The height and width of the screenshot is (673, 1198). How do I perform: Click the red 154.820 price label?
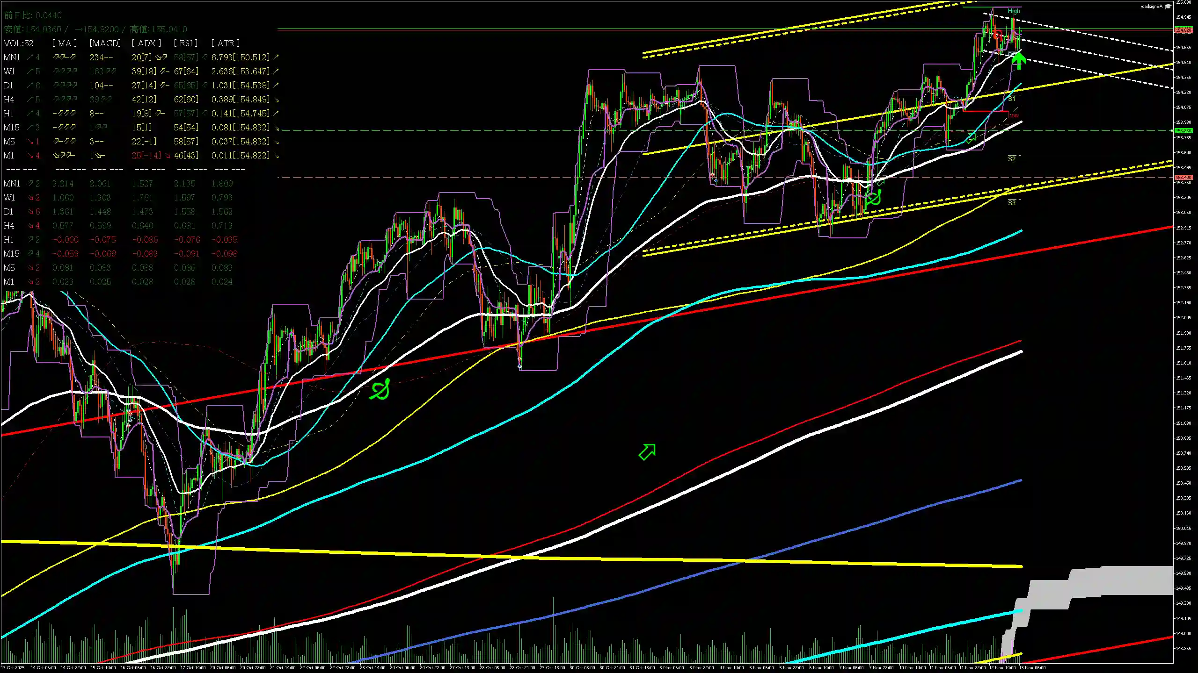click(x=1183, y=30)
